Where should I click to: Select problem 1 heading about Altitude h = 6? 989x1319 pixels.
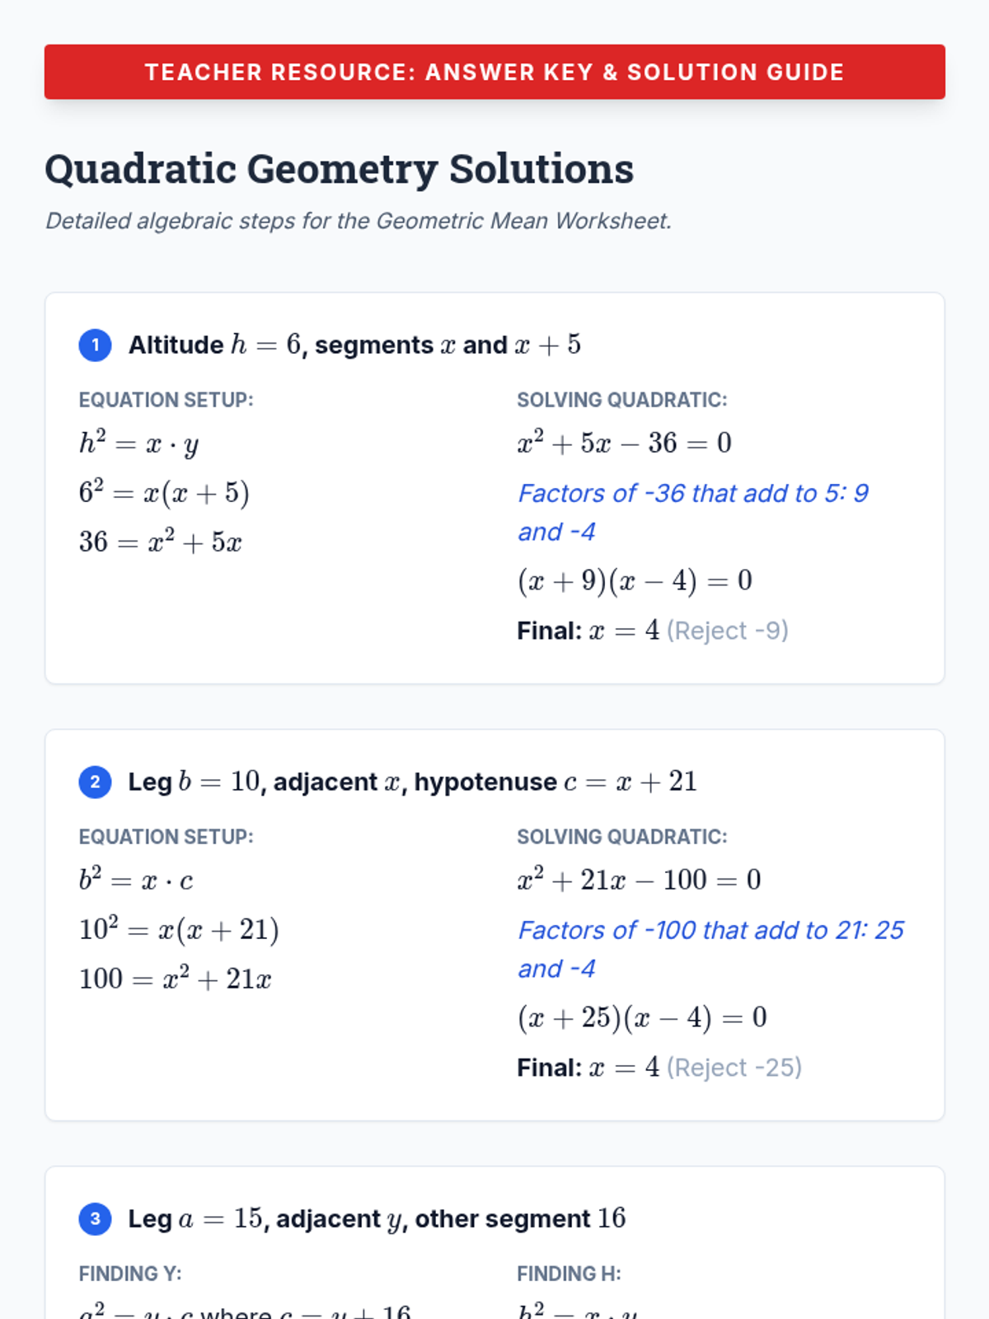click(354, 345)
